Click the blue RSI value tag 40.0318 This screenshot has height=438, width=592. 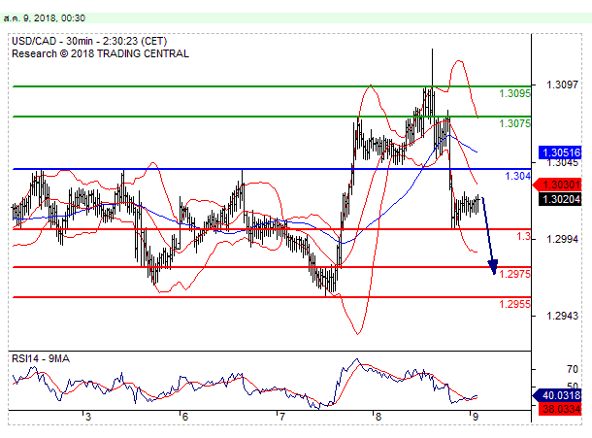point(557,395)
